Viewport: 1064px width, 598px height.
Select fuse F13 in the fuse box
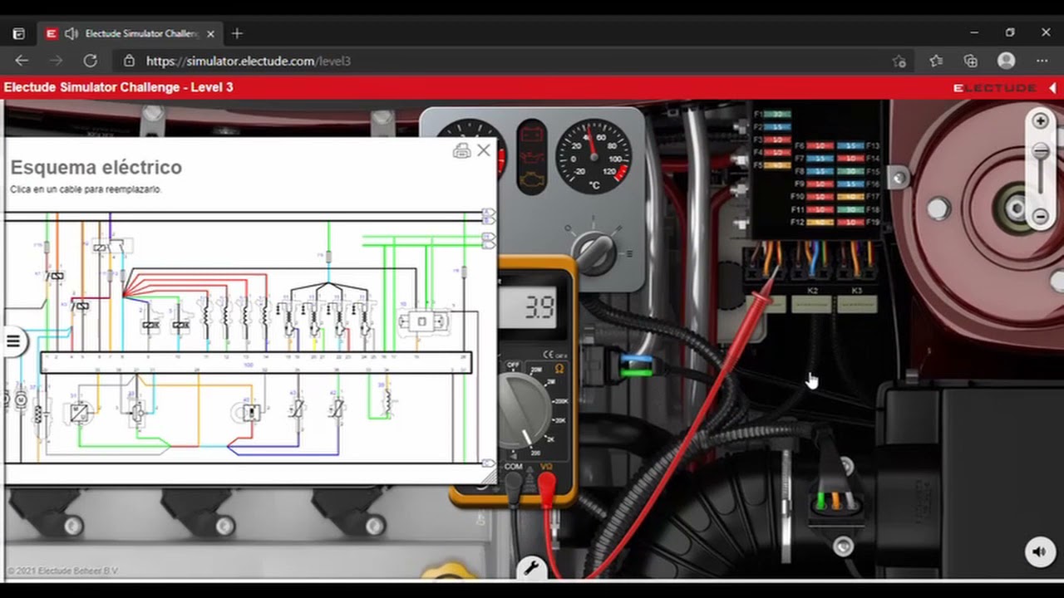pos(850,145)
